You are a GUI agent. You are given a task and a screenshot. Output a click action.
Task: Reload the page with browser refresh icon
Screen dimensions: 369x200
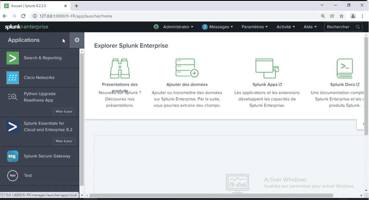point(23,16)
